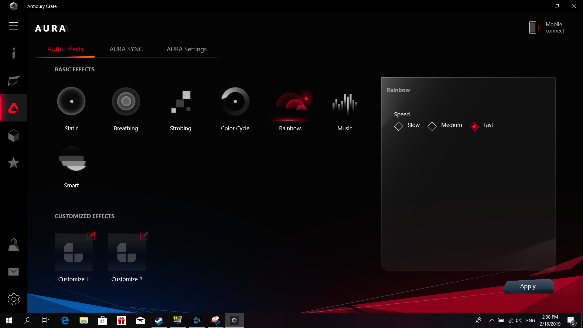The height and width of the screenshot is (328, 583).
Task: Launch Microsoft Edge from taskbar
Action: point(65,320)
